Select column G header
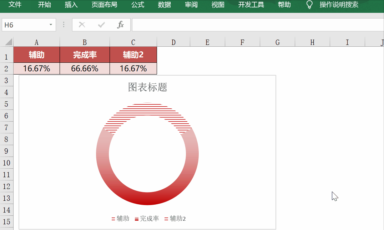Image resolution: width=384 pixels, height=230 pixels. point(277,42)
